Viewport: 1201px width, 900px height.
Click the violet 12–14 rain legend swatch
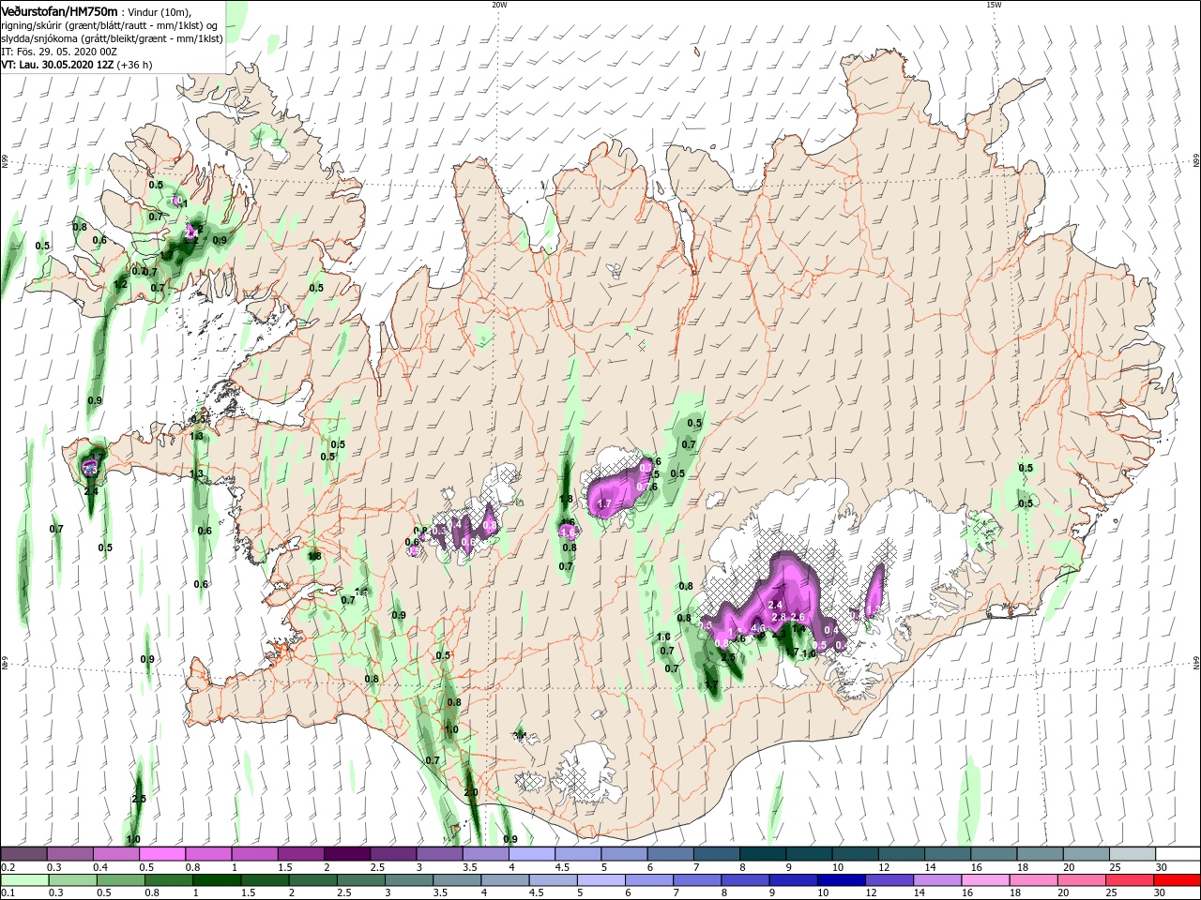[x=889, y=880]
